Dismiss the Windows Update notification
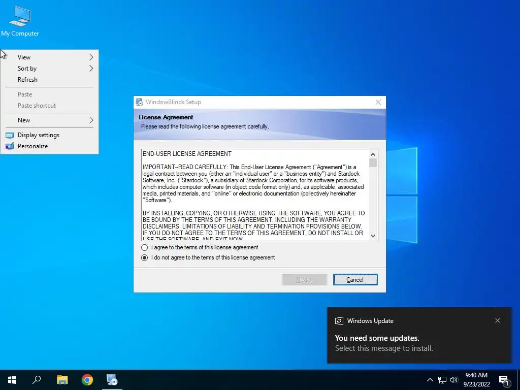This screenshot has height=390, width=520. 498,320
